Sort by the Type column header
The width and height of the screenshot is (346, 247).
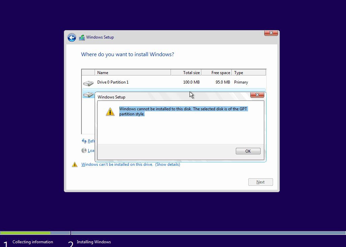click(249, 72)
